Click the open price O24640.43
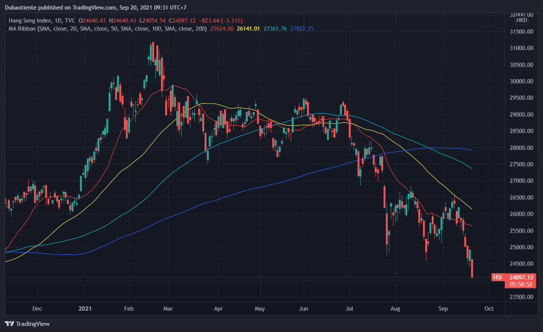 click(92, 21)
